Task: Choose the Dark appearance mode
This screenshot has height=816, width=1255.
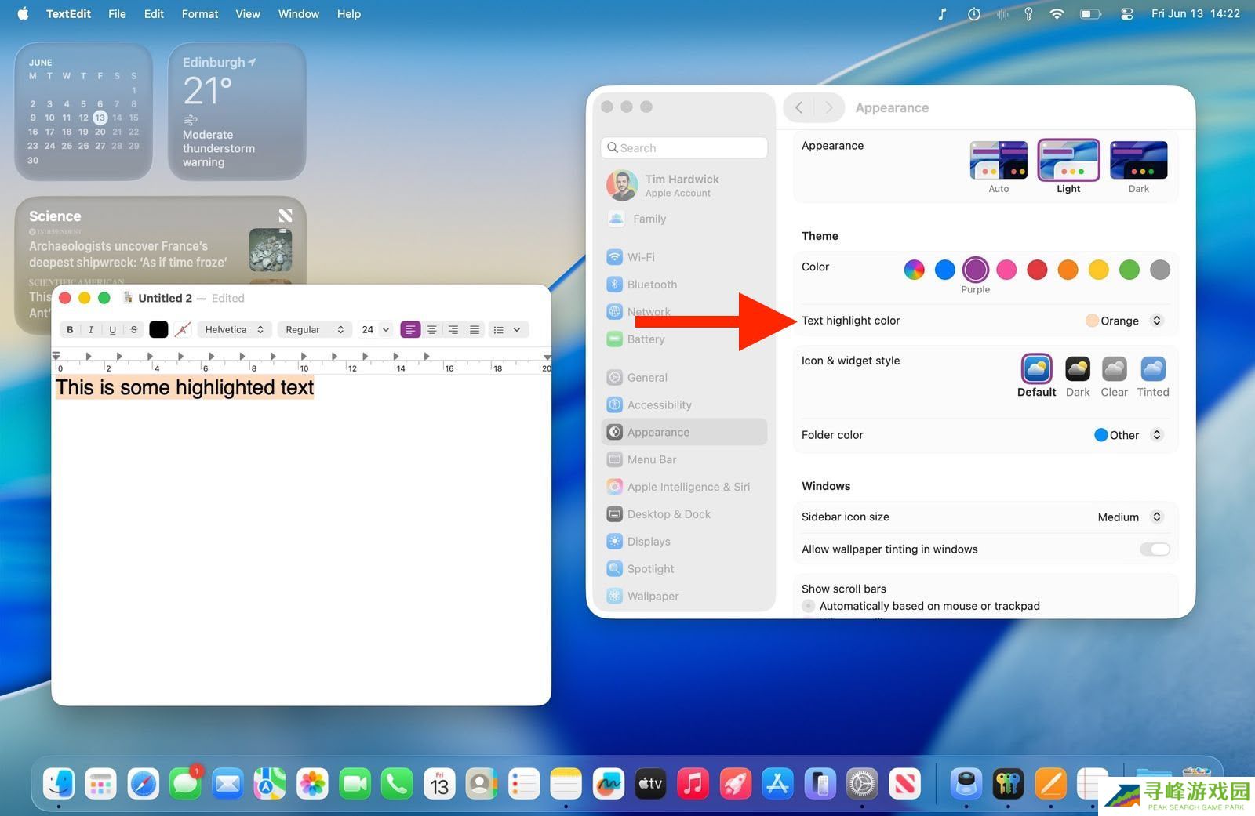Action: click(x=1138, y=161)
